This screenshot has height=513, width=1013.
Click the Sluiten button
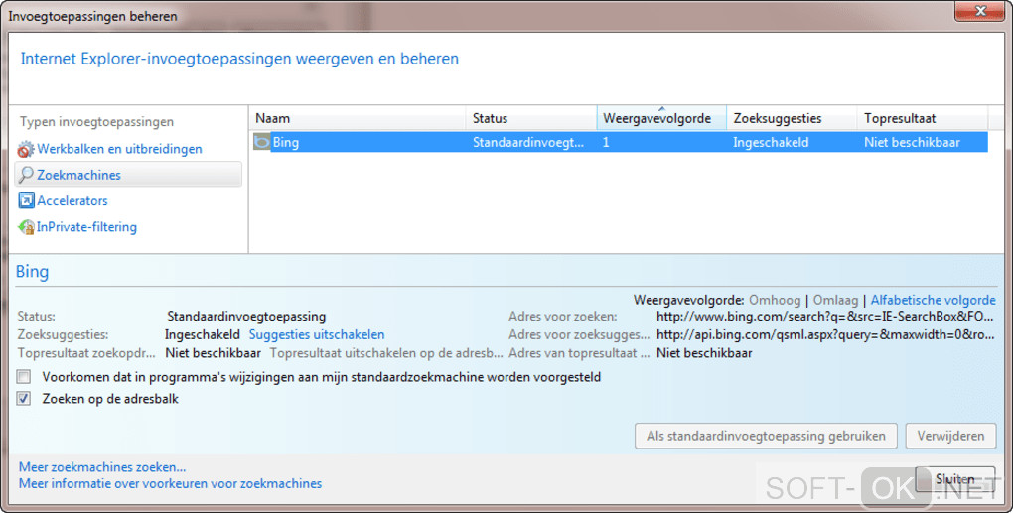pyautogui.click(x=954, y=479)
